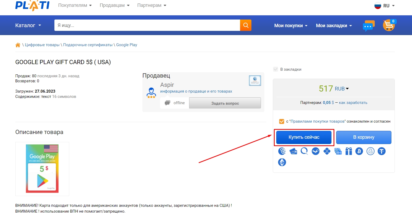
Task: Click the home breadcrumb house icon
Action: pyautogui.click(x=18, y=45)
